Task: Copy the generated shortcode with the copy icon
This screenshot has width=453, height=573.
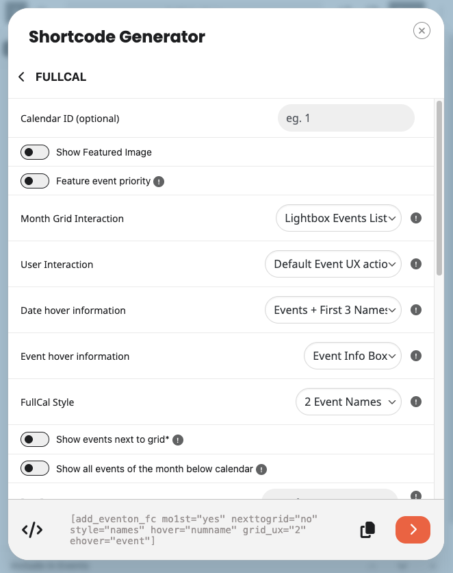Action: 367,530
